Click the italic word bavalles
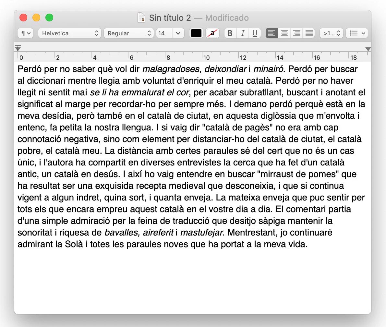 coord(122,233)
